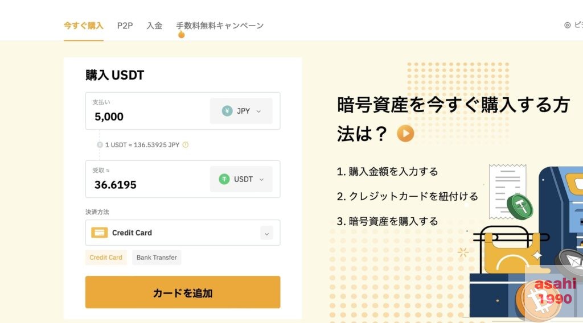Click the exchange rate info icon
This screenshot has height=323, width=583.
186,145
